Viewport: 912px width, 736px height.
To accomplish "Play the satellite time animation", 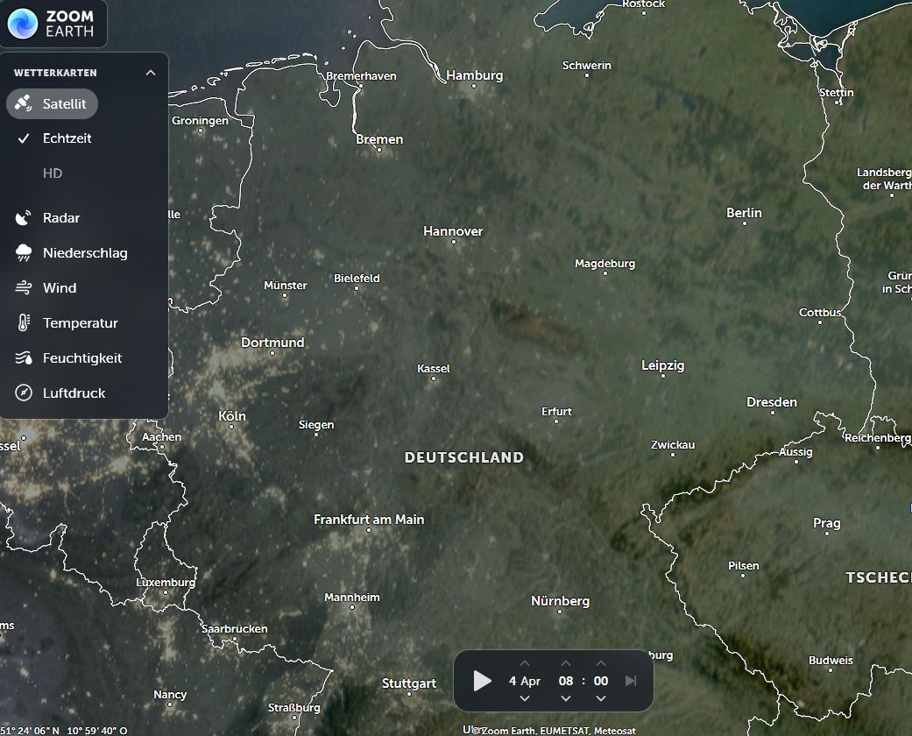I will click(x=482, y=681).
